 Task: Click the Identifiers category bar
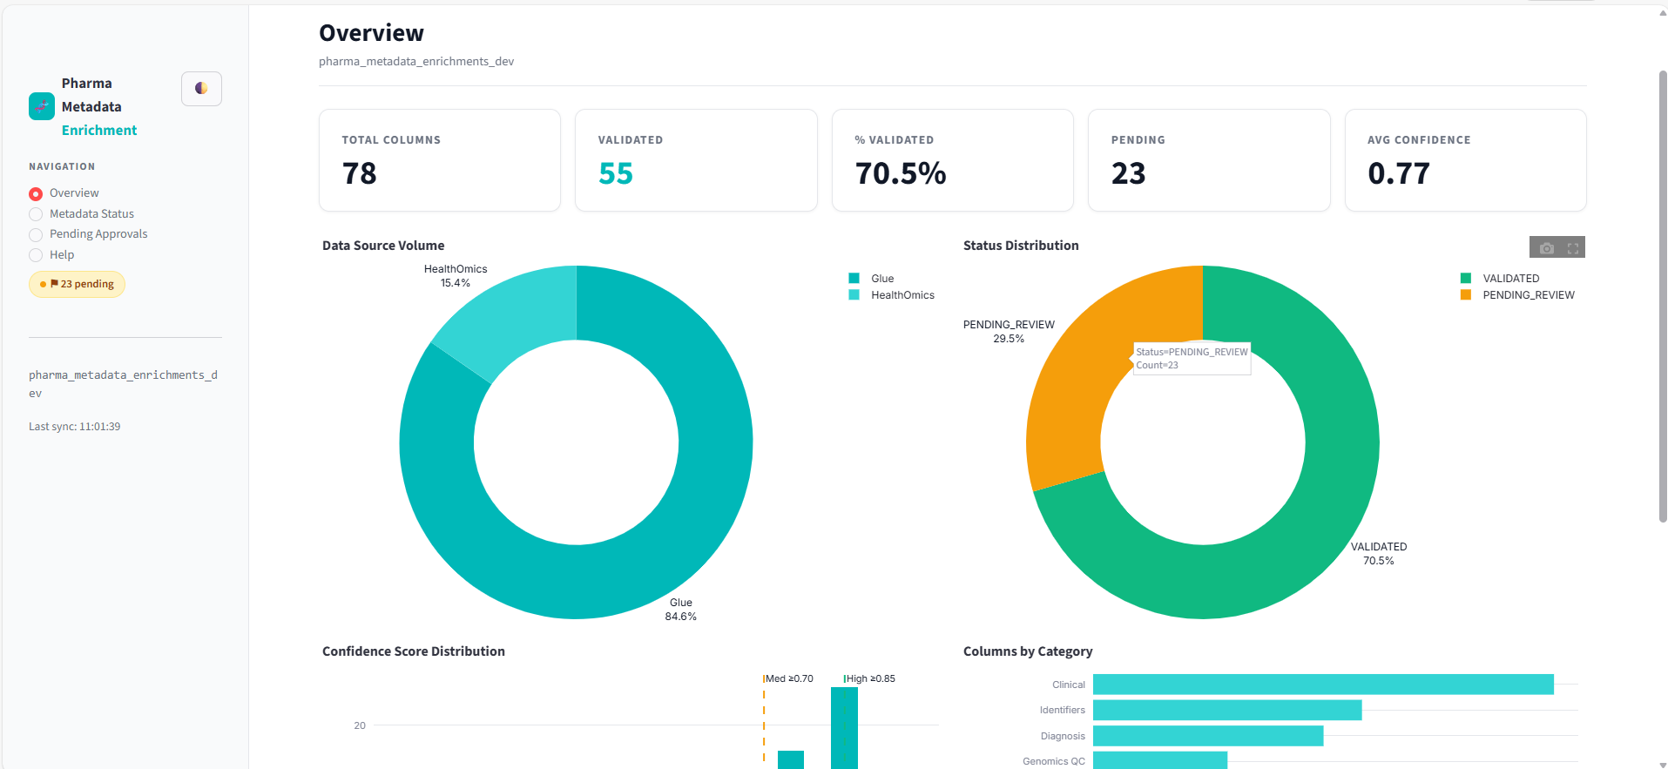[x=1227, y=710]
